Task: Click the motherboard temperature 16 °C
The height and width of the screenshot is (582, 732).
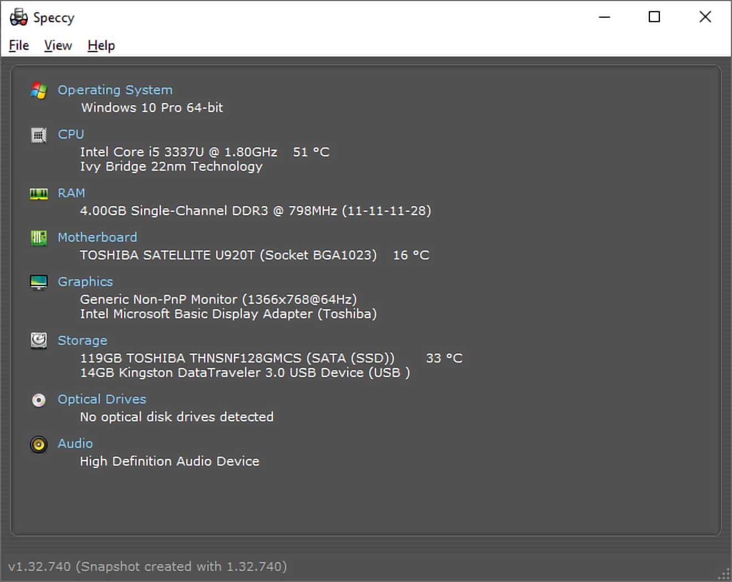Action: pyautogui.click(x=411, y=255)
